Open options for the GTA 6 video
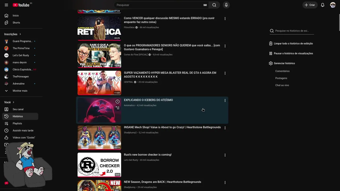Screen dimensions: 340x191 225,73
